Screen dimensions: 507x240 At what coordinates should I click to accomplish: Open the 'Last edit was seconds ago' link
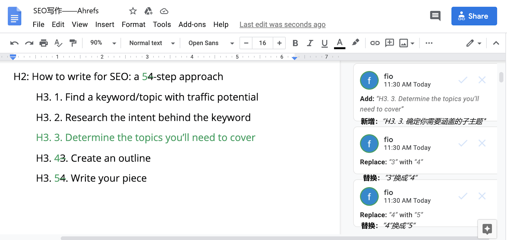(x=282, y=24)
